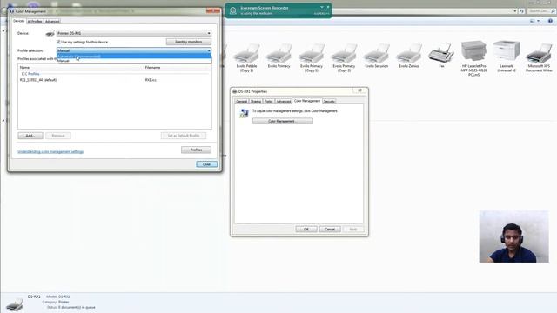Choose Manual option in the open dropdown list
This screenshot has width=557, height=313.
[134, 61]
